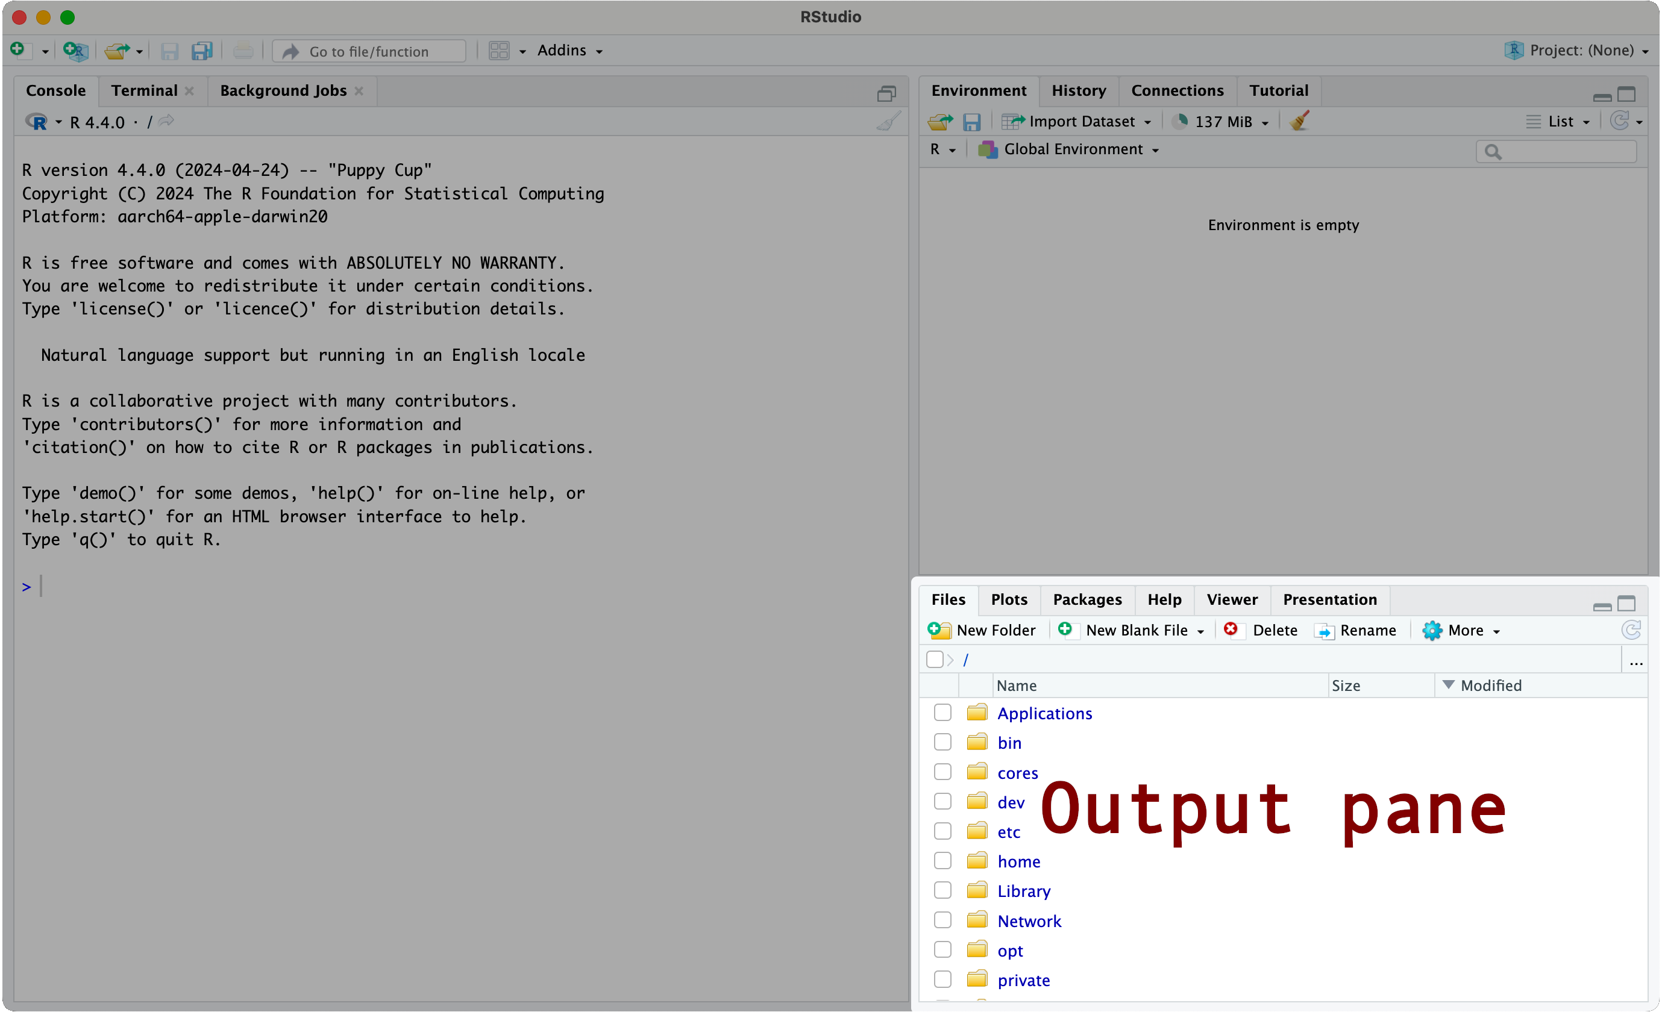Save workspace using Environment floppy disk icon
The height and width of the screenshot is (1012, 1662).
[x=971, y=122]
